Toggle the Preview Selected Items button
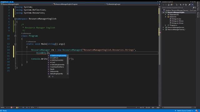This screenshot has height=112, width=200. pyautogui.click(x=192, y=5)
